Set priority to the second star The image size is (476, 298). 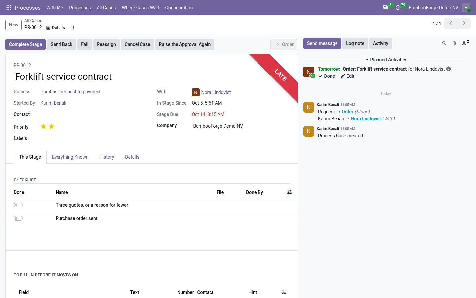[x=52, y=126]
